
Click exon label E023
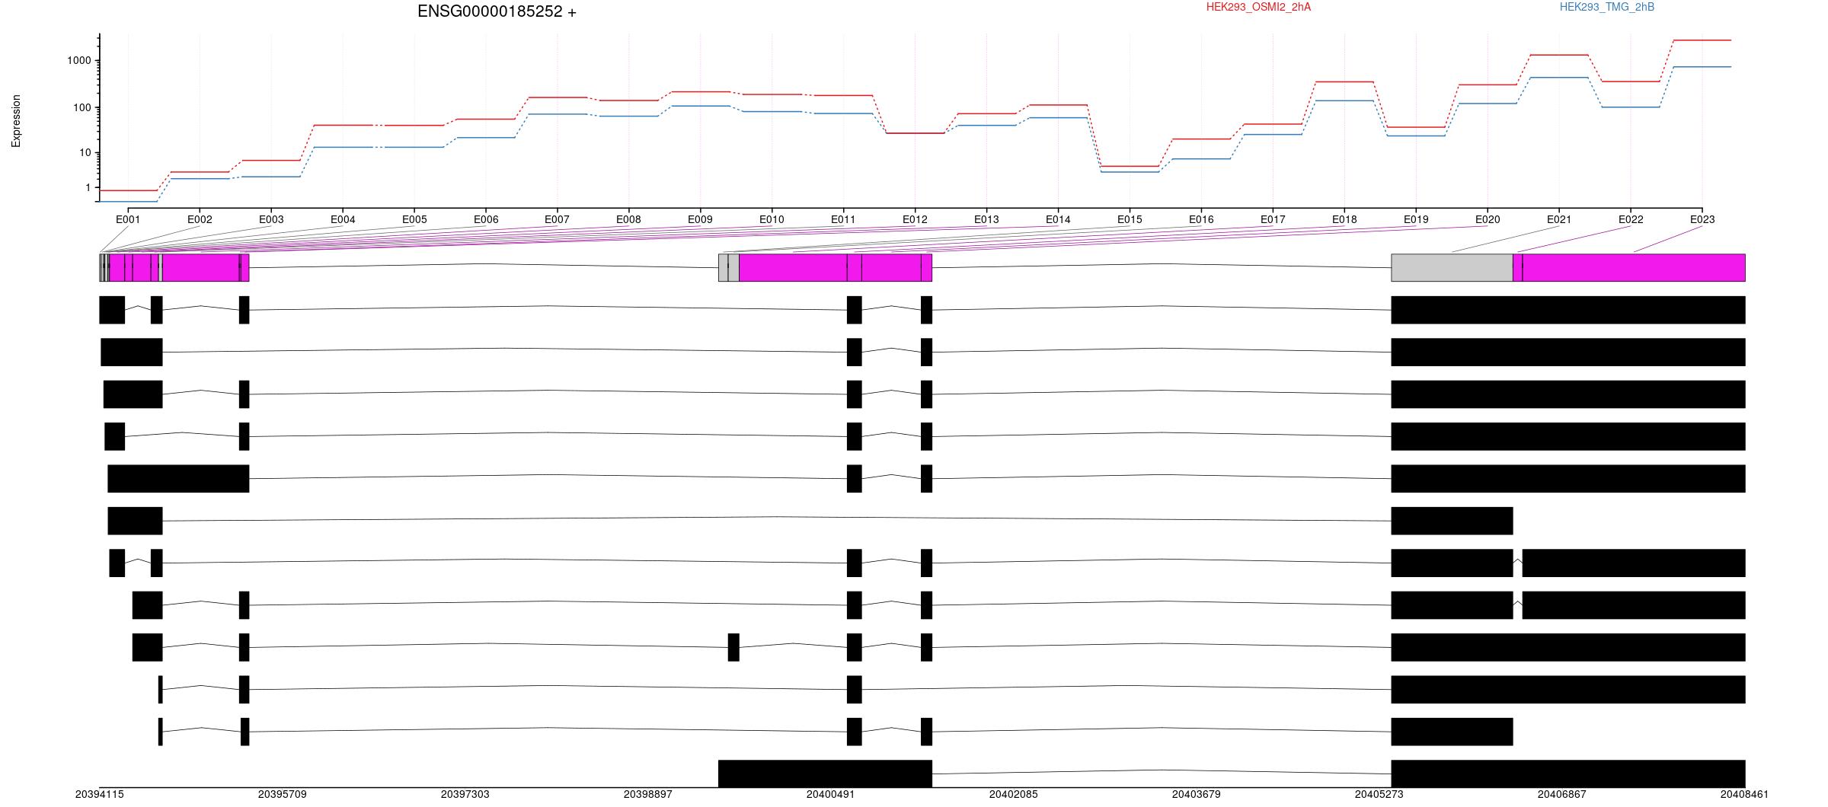click(x=1702, y=219)
